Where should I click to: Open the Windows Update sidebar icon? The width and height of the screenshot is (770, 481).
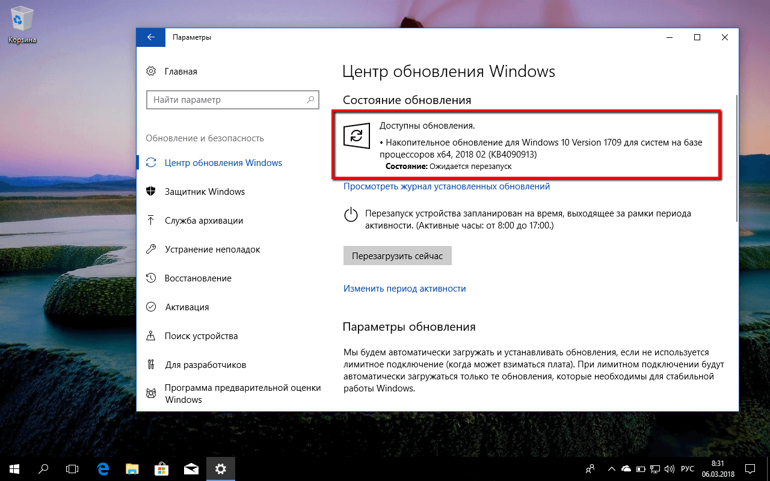(151, 162)
